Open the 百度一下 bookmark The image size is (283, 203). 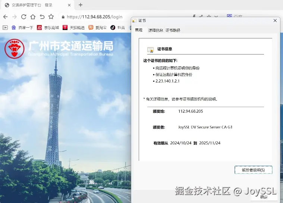coord(22,28)
